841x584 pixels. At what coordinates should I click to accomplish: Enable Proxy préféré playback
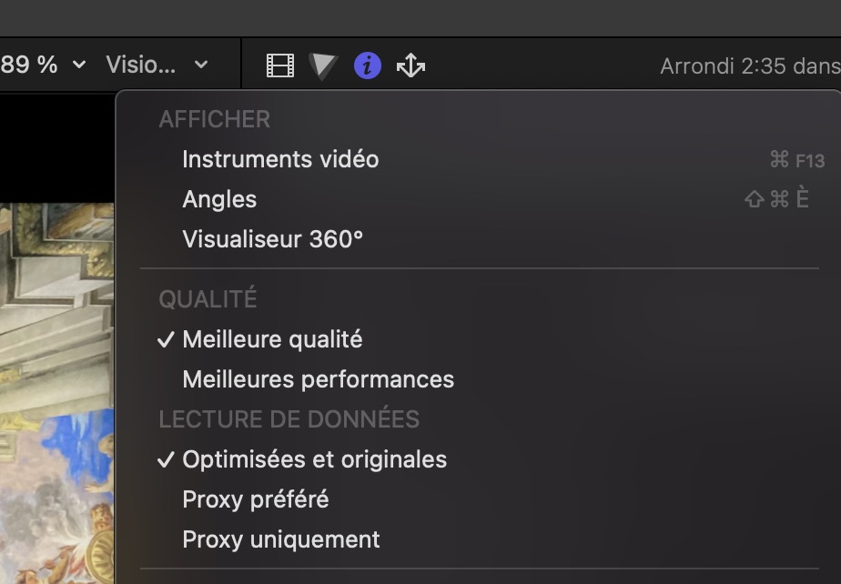[x=256, y=499]
